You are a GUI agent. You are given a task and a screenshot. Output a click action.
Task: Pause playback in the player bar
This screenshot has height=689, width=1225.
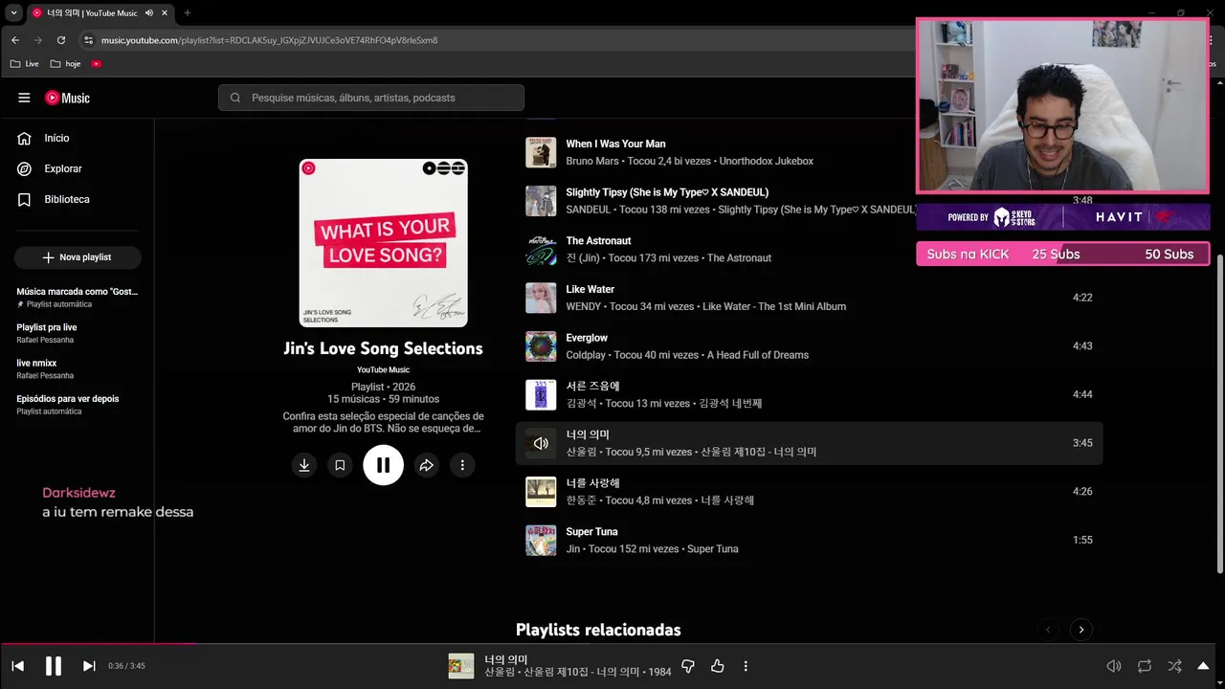point(54,666)
